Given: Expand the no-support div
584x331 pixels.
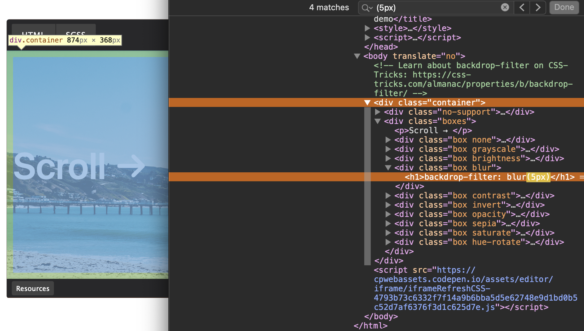Looking at the screenshot, I should [378, 112].
